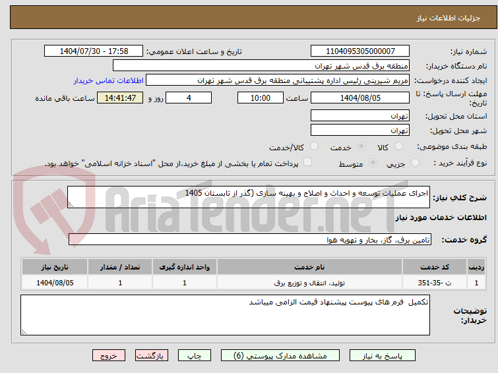Click the اطلاعات خدمات مورد نیاز heading

[x=441, y=217]
